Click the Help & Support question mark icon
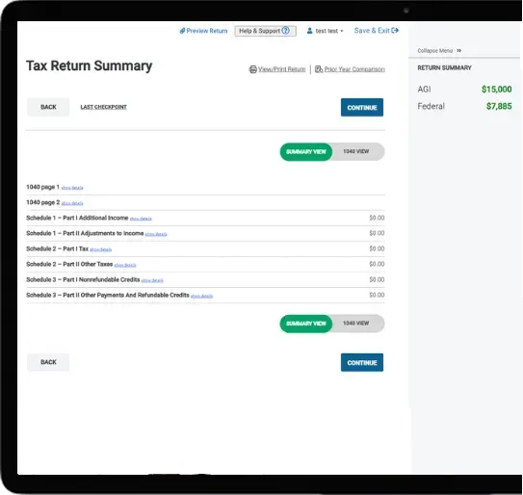This screenshot has height=495, width=523. coord(285,31)
